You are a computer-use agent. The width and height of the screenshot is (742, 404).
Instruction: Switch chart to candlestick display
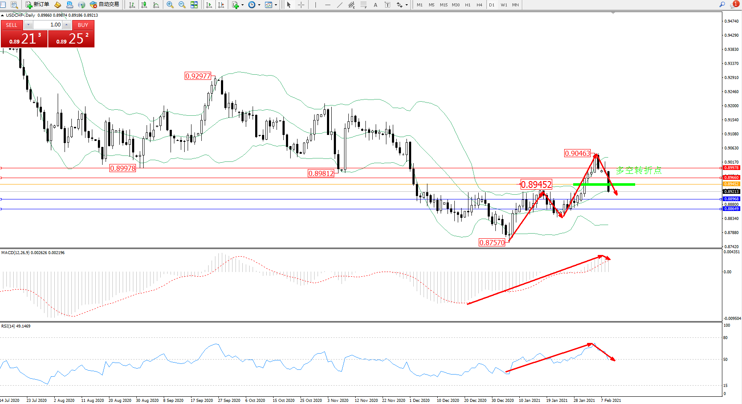coord(144,5)
